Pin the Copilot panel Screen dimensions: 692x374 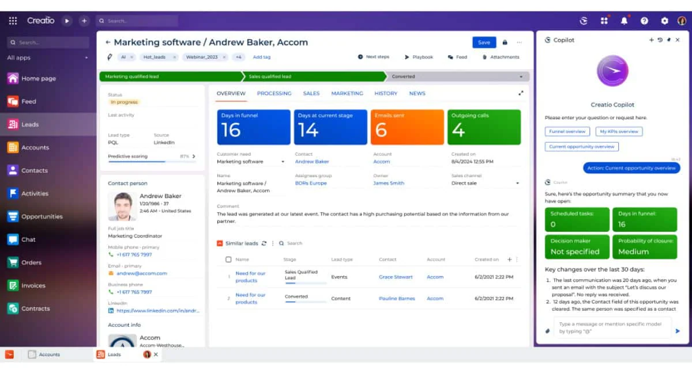(x=669, y=40)
